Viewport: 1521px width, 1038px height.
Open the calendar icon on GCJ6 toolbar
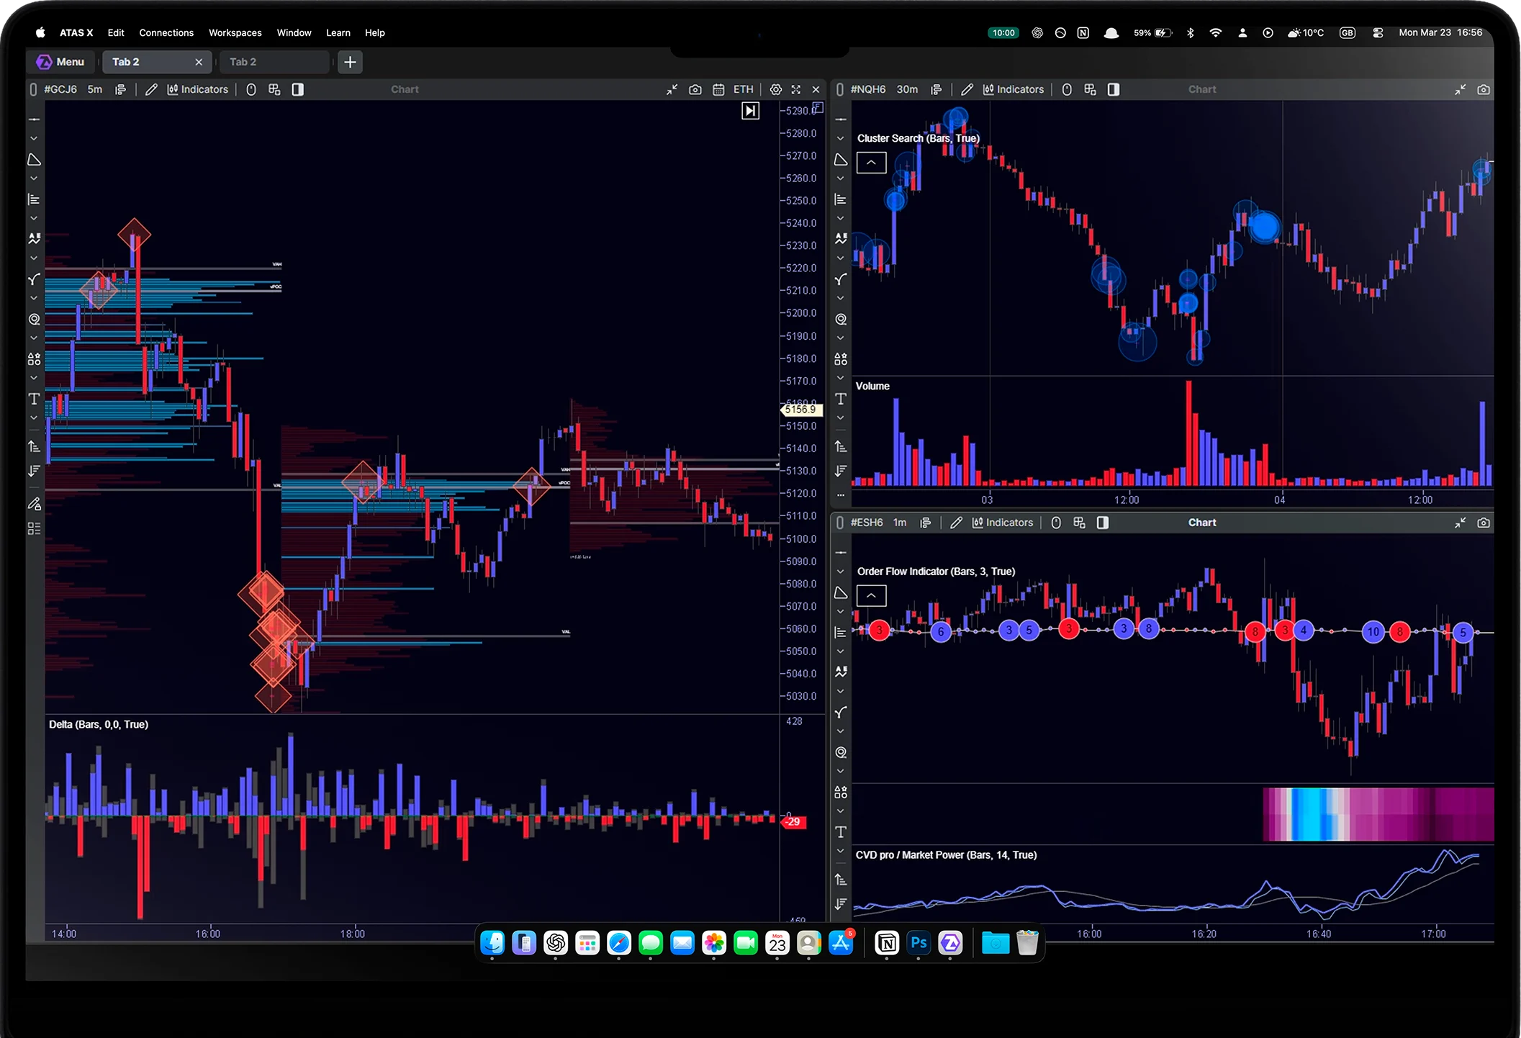click(718, 89)
